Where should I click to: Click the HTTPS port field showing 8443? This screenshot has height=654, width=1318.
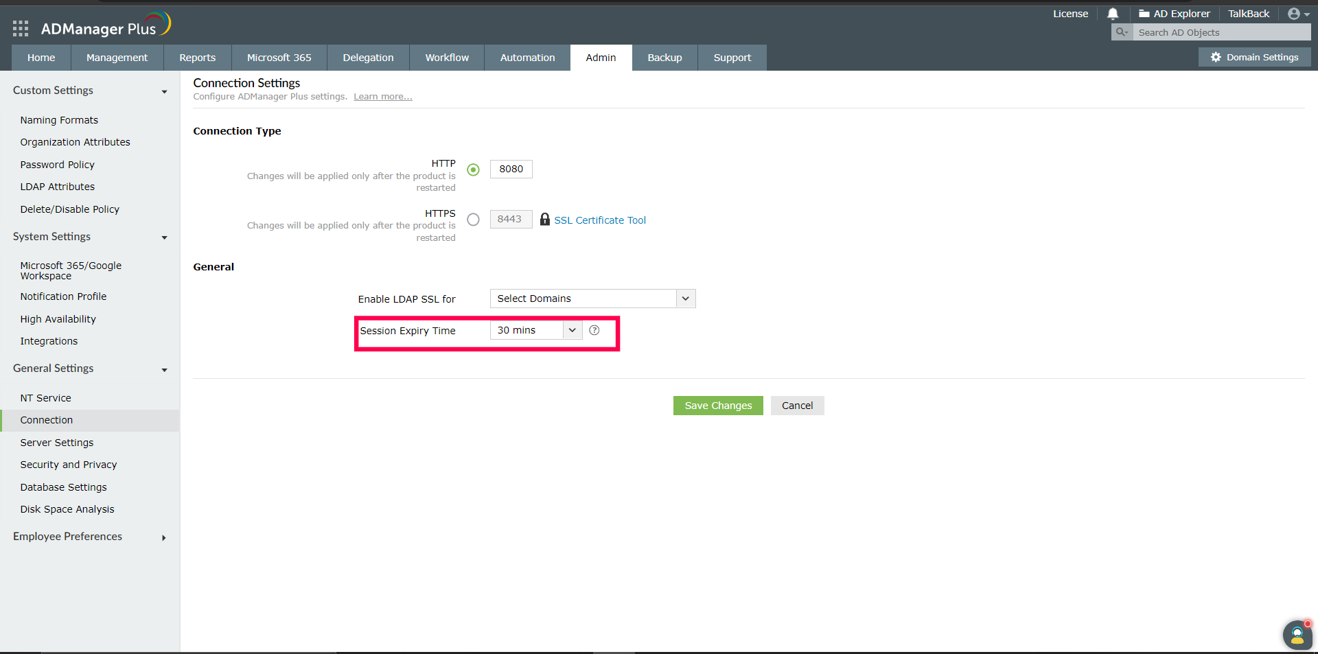[511, 219]
